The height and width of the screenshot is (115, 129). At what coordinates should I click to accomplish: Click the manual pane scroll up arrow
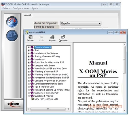(x=124, y=44)
